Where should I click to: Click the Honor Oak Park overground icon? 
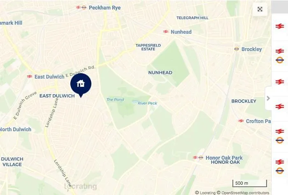(x=201, y=158)
